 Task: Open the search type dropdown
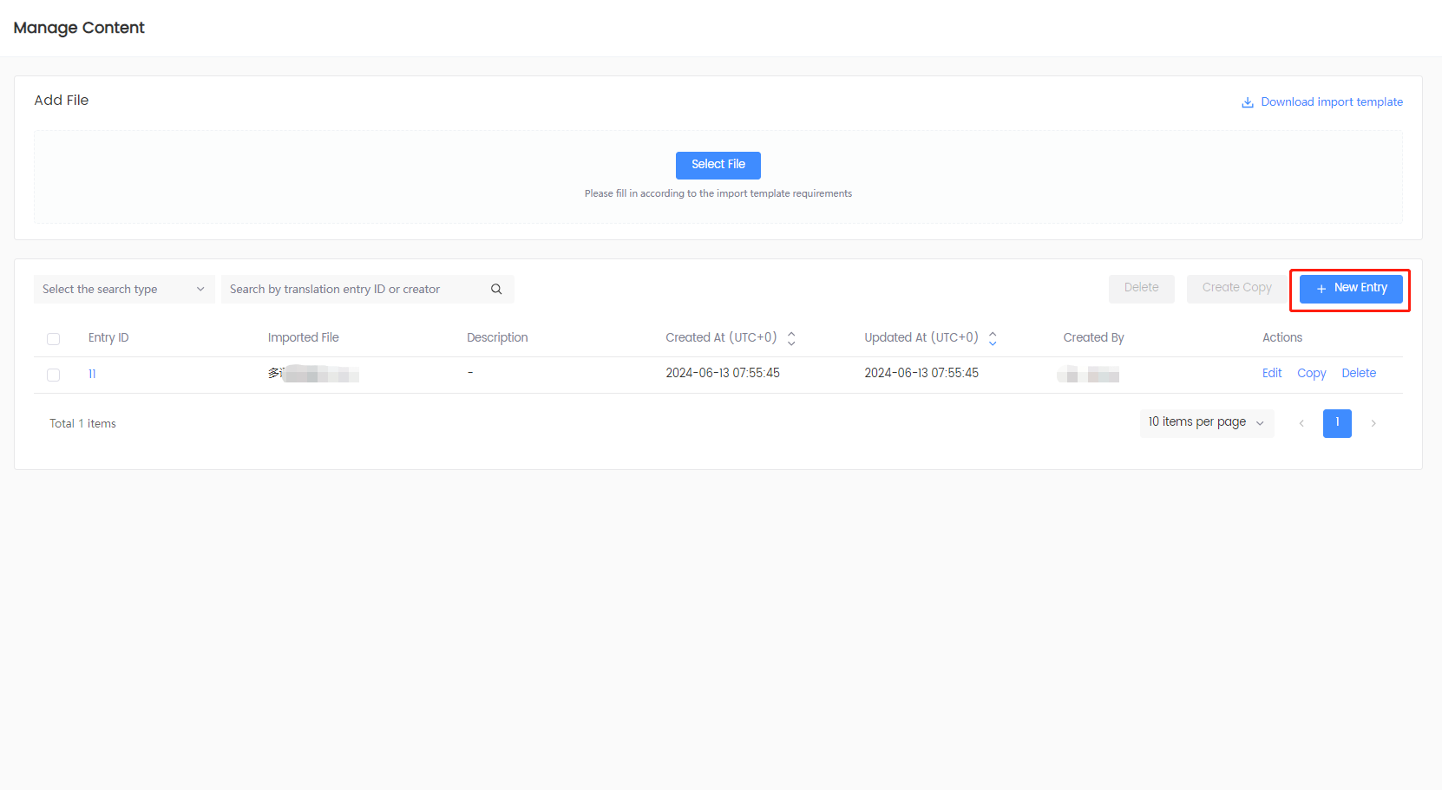123,290
